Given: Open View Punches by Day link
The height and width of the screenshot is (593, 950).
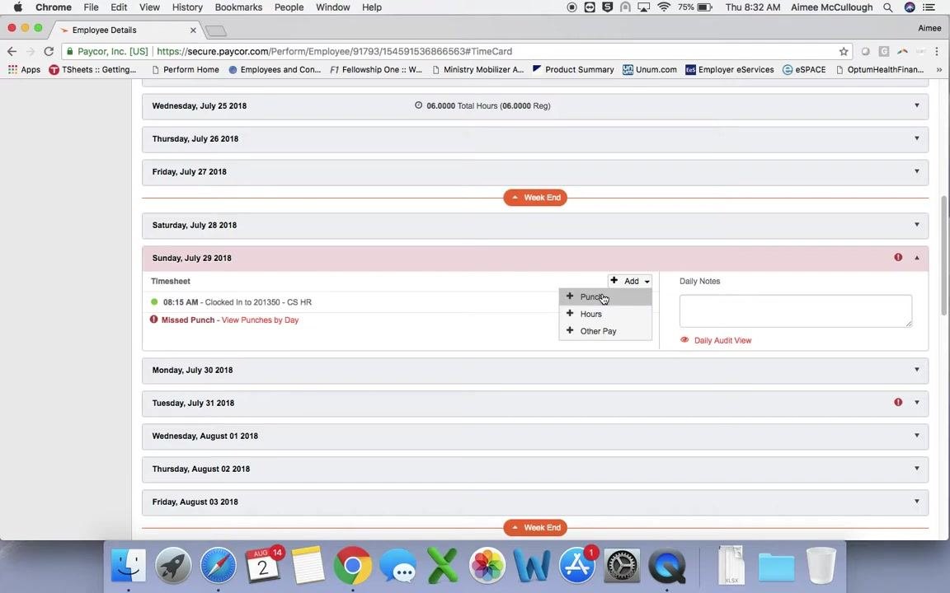Looking at the screenshot, I should [260, 320].
